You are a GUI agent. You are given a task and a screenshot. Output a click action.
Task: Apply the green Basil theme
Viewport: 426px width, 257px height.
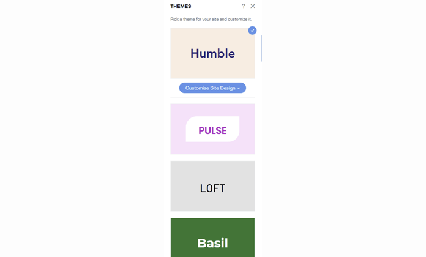pyautogui.click(x=212, y=237)
